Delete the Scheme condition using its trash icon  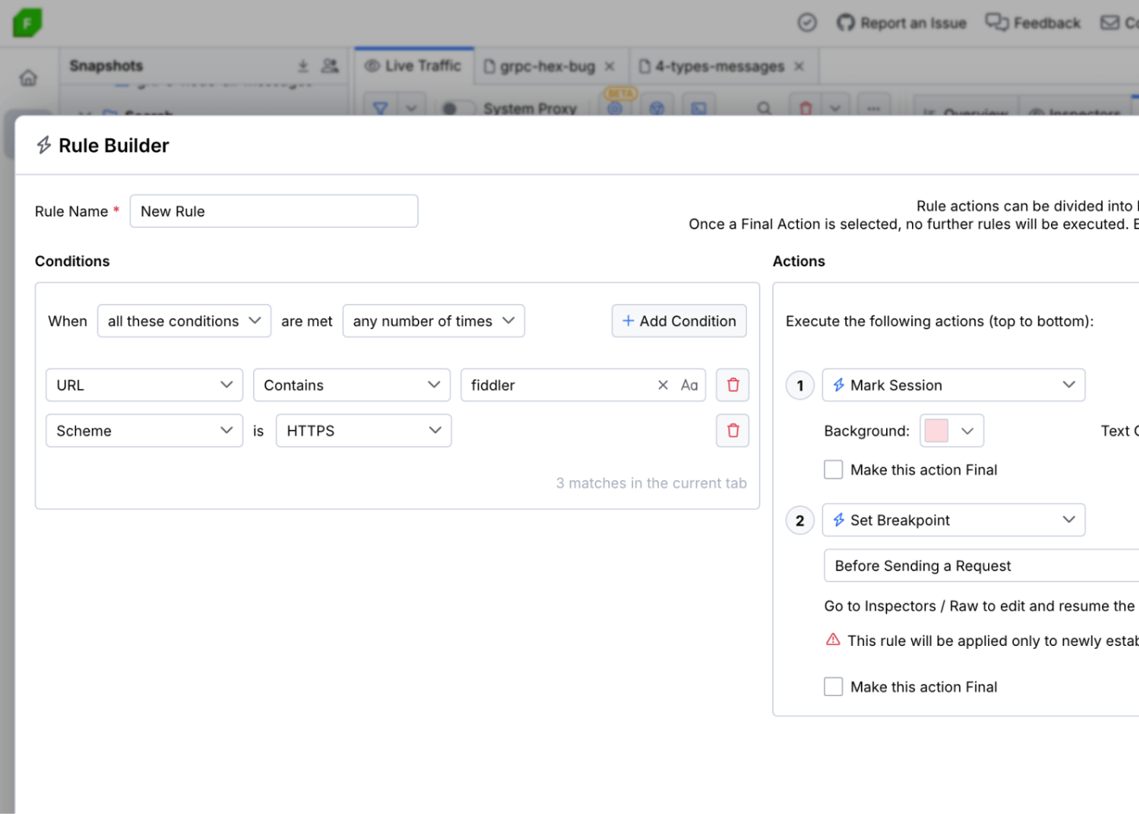(x=732, y=431)
